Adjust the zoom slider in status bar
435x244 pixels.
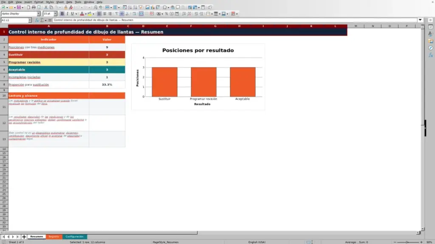pyautogui.click(x=407, y=242)
